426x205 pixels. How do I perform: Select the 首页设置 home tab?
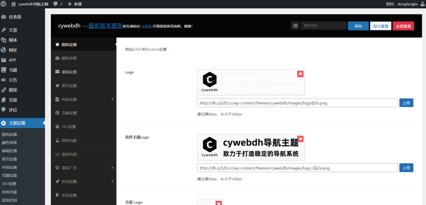pyautogui.click(x=84, y=86)
